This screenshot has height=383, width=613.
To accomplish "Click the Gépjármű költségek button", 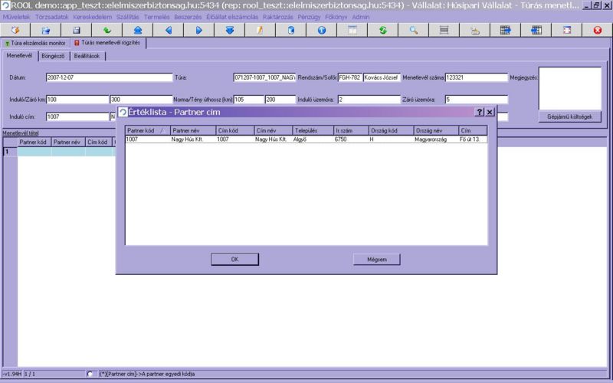I will coord(569,116).
